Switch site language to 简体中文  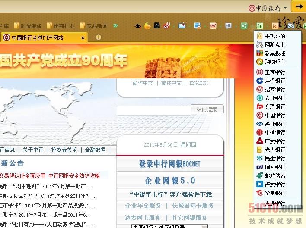point(143,83)
